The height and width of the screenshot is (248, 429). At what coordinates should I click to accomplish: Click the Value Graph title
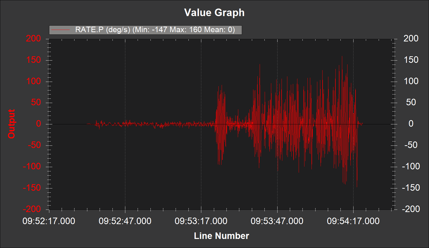(214, 13)
